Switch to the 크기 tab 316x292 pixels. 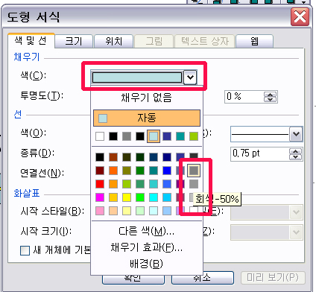click(x=74, y=41)
